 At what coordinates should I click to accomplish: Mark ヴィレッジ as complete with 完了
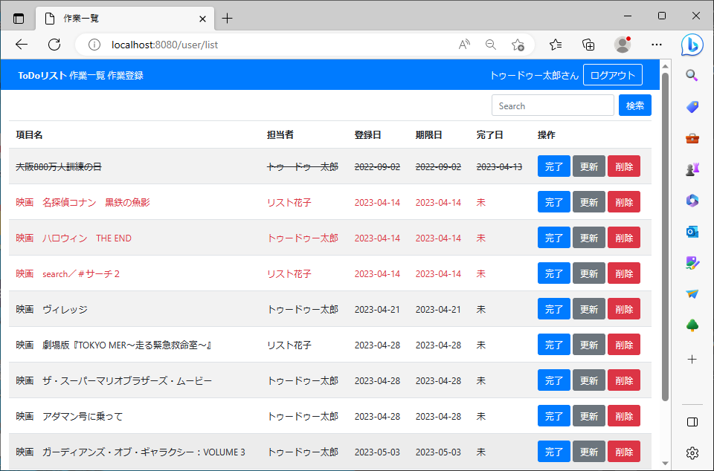click(553, 308)
